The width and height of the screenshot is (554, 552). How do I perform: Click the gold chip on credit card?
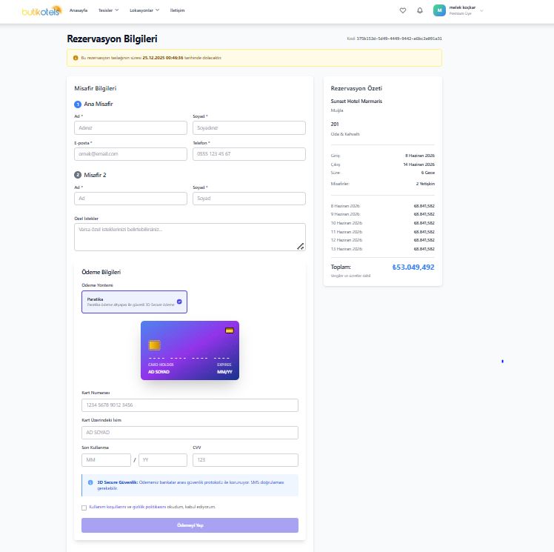[x=154, y=345]
